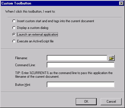This screenshot has width=125, height=108.
Task: Click the TIP text mentioning %CURRENT%
Action: [64, 75]
